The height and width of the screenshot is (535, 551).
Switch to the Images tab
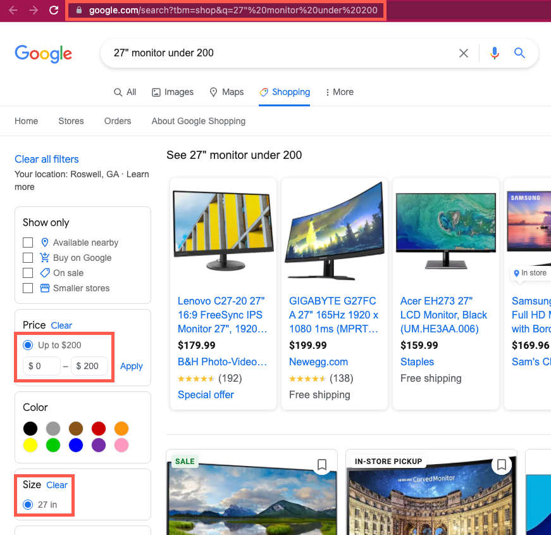173,92
